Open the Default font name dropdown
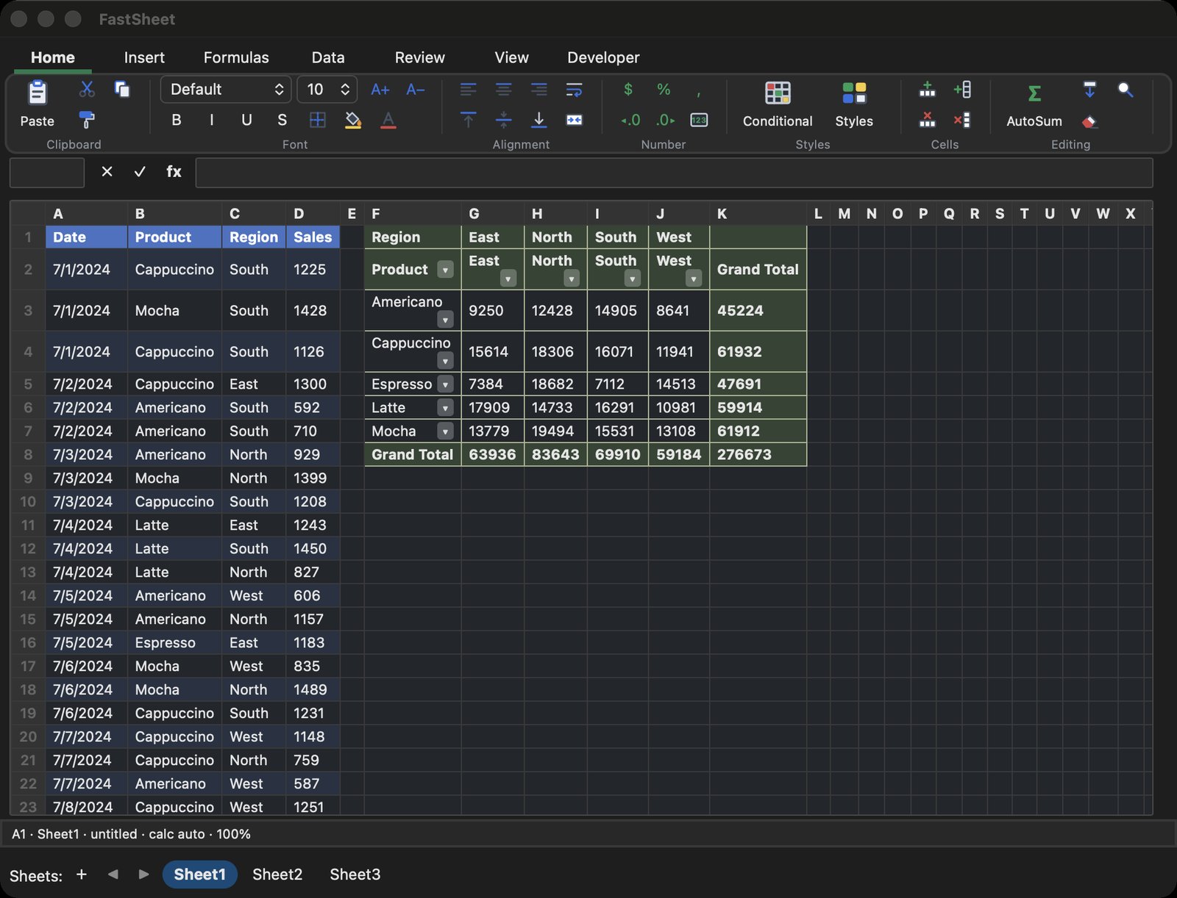The image size is (1177, 898). coord(226,90)
